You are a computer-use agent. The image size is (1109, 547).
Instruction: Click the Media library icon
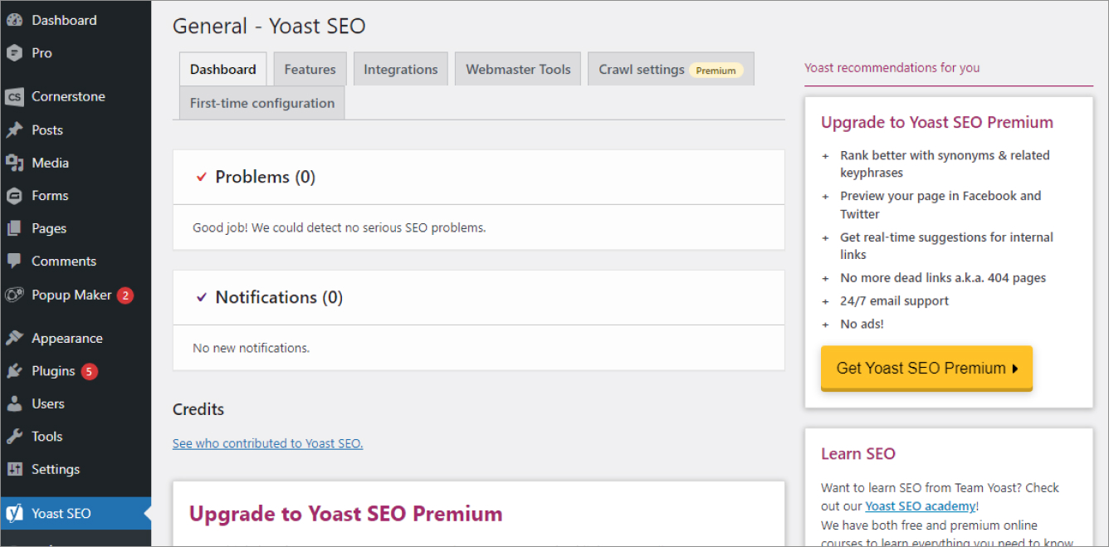click(x=14, y=163)
